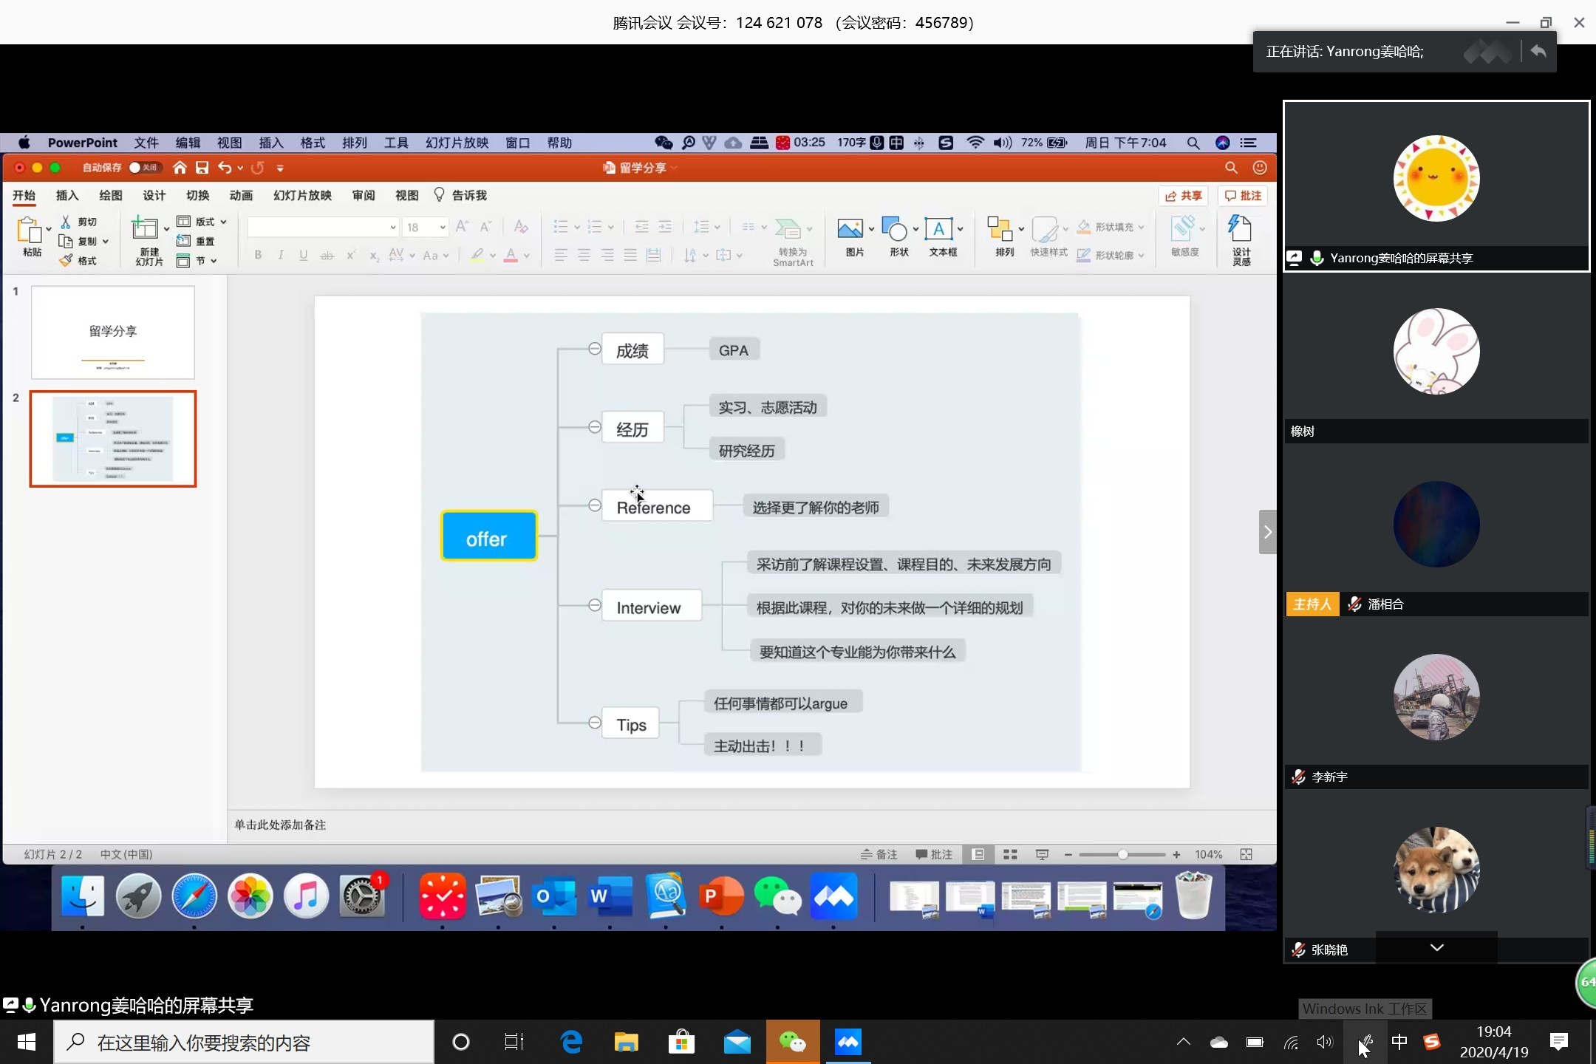Click the clock and date display
1596x1064 pixels.
point(1493,1042)
